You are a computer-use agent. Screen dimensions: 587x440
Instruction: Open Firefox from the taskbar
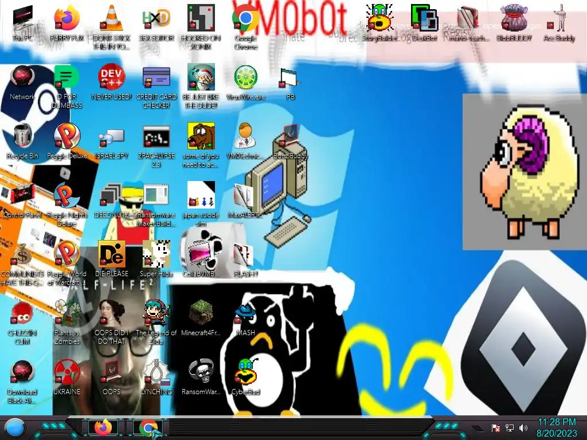[x=103, y=427]
